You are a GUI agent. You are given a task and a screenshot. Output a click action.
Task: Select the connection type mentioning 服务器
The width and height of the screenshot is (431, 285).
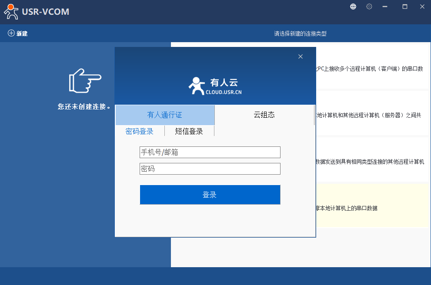point(370,115)
